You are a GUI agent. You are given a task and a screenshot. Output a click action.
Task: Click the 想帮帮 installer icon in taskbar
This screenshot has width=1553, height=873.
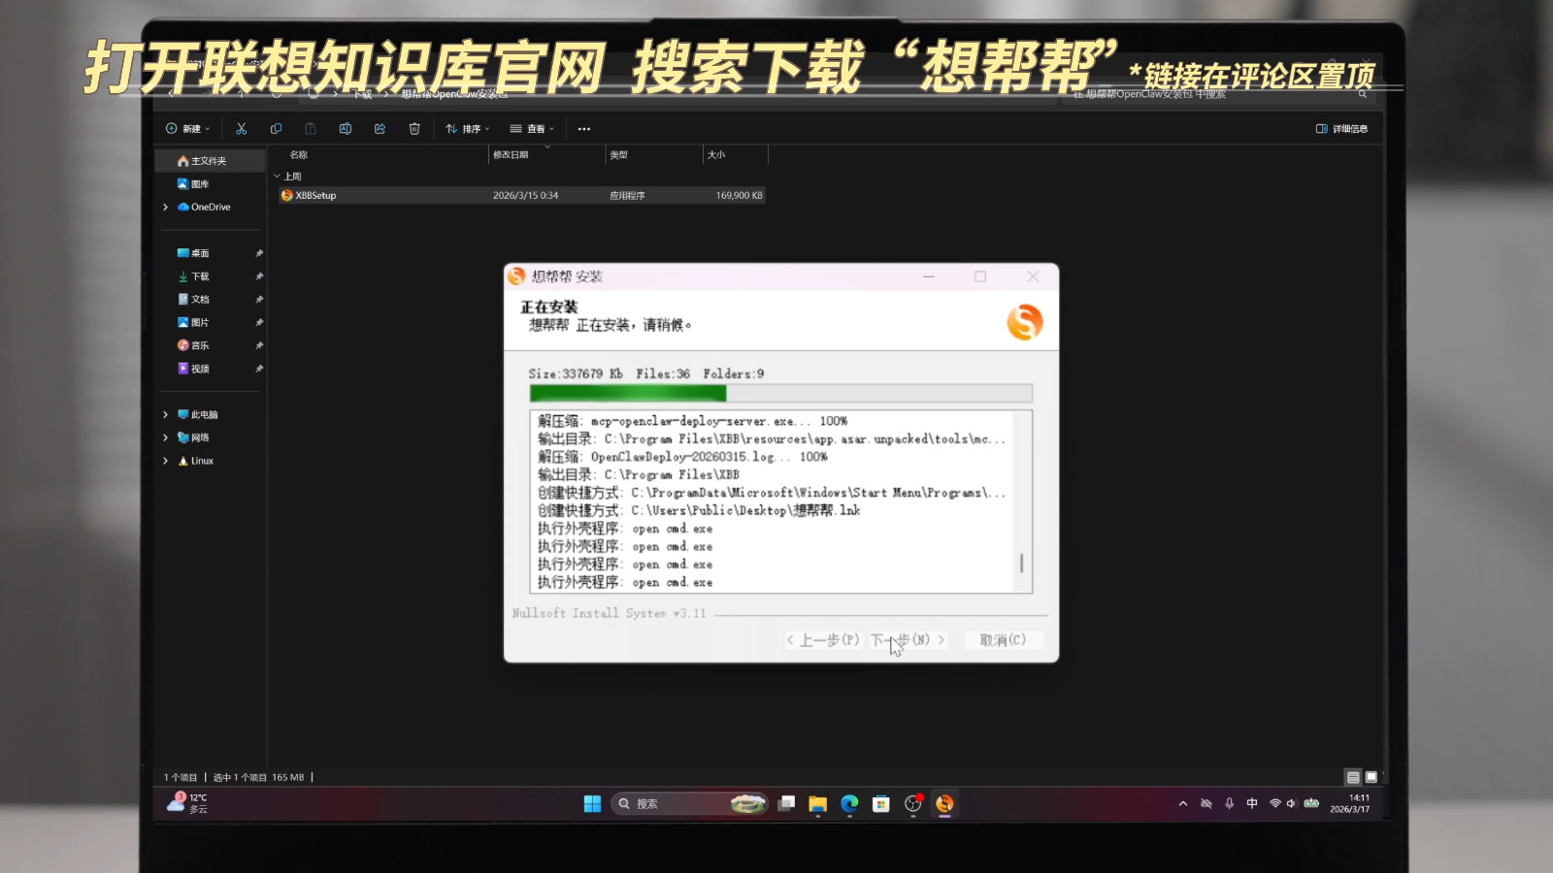[x=944, y=803]
